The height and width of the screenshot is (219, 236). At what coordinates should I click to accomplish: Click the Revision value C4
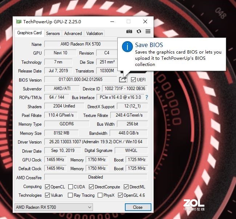click(x=106, y=53)
